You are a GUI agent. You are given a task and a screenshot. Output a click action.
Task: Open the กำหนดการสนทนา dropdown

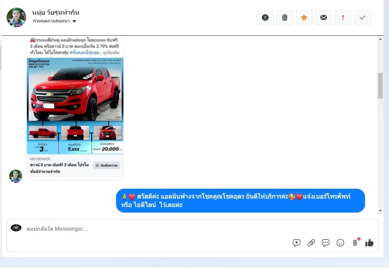54,21
